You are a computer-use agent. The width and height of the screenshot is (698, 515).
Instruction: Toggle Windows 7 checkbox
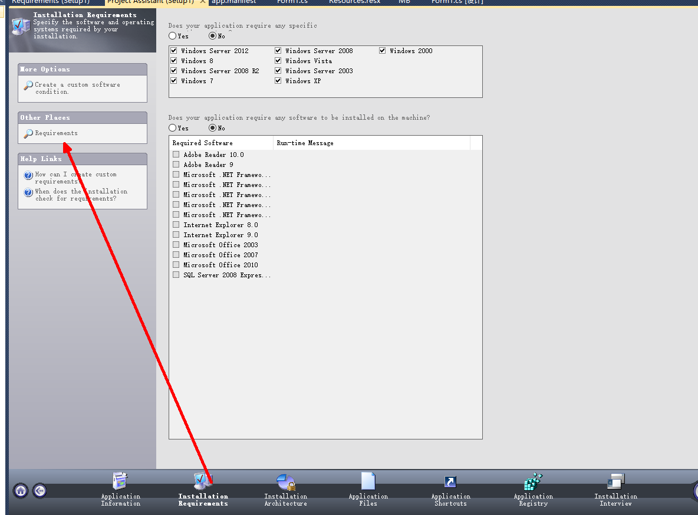(x=173, y=81)
